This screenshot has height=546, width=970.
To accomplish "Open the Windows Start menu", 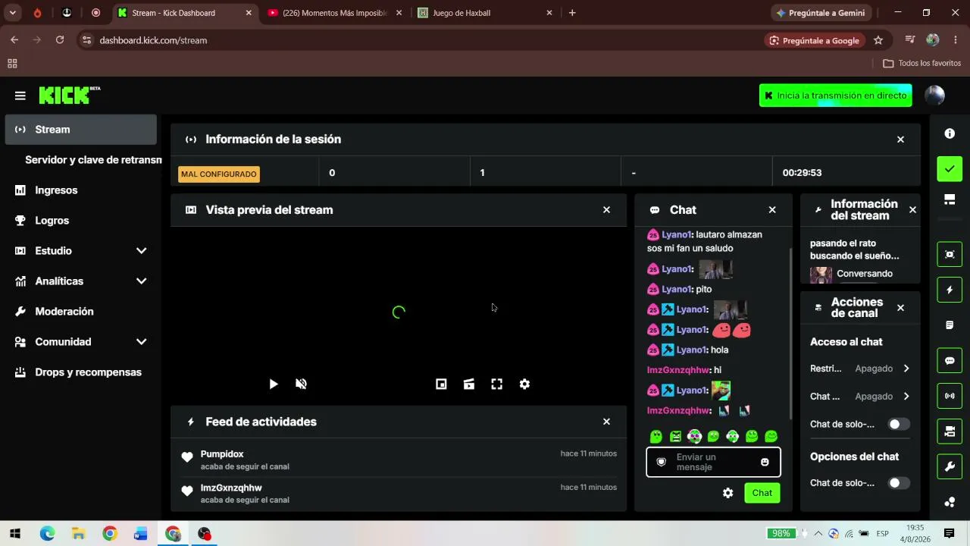I will pyautogui.click(x=15, y=534).
